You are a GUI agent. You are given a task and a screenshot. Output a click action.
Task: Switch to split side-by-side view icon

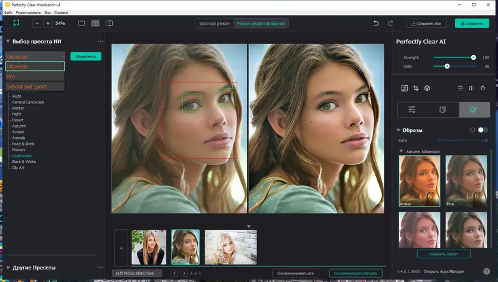(95, 23)
